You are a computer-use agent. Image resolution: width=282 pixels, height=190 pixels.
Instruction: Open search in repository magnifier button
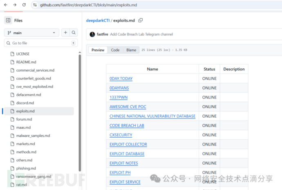(x=74, y=33)
